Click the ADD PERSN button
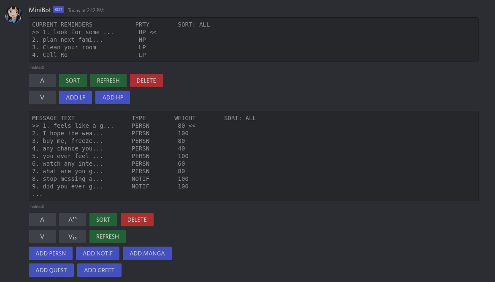The height and width of the screenshot is (282, 495). 51,253
